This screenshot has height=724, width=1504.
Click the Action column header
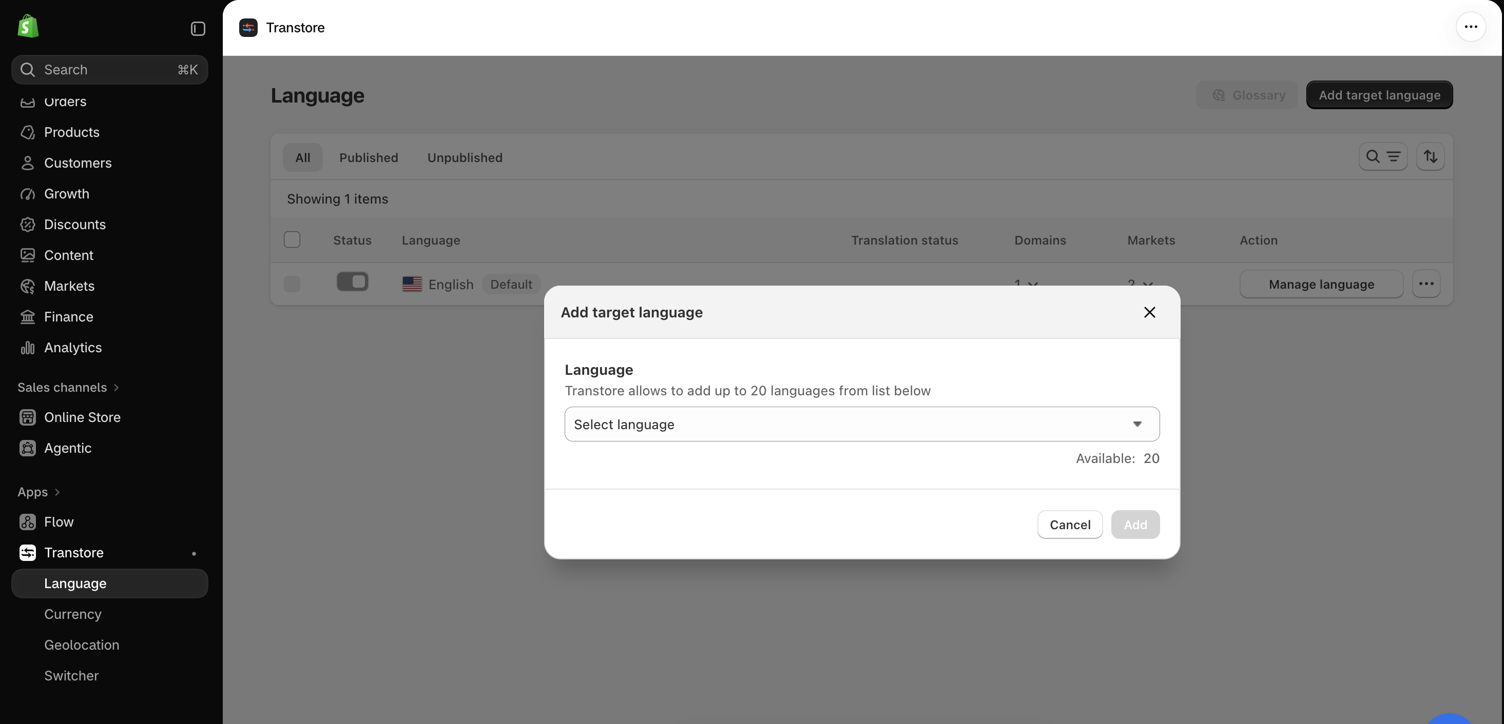coord(1258,240)
